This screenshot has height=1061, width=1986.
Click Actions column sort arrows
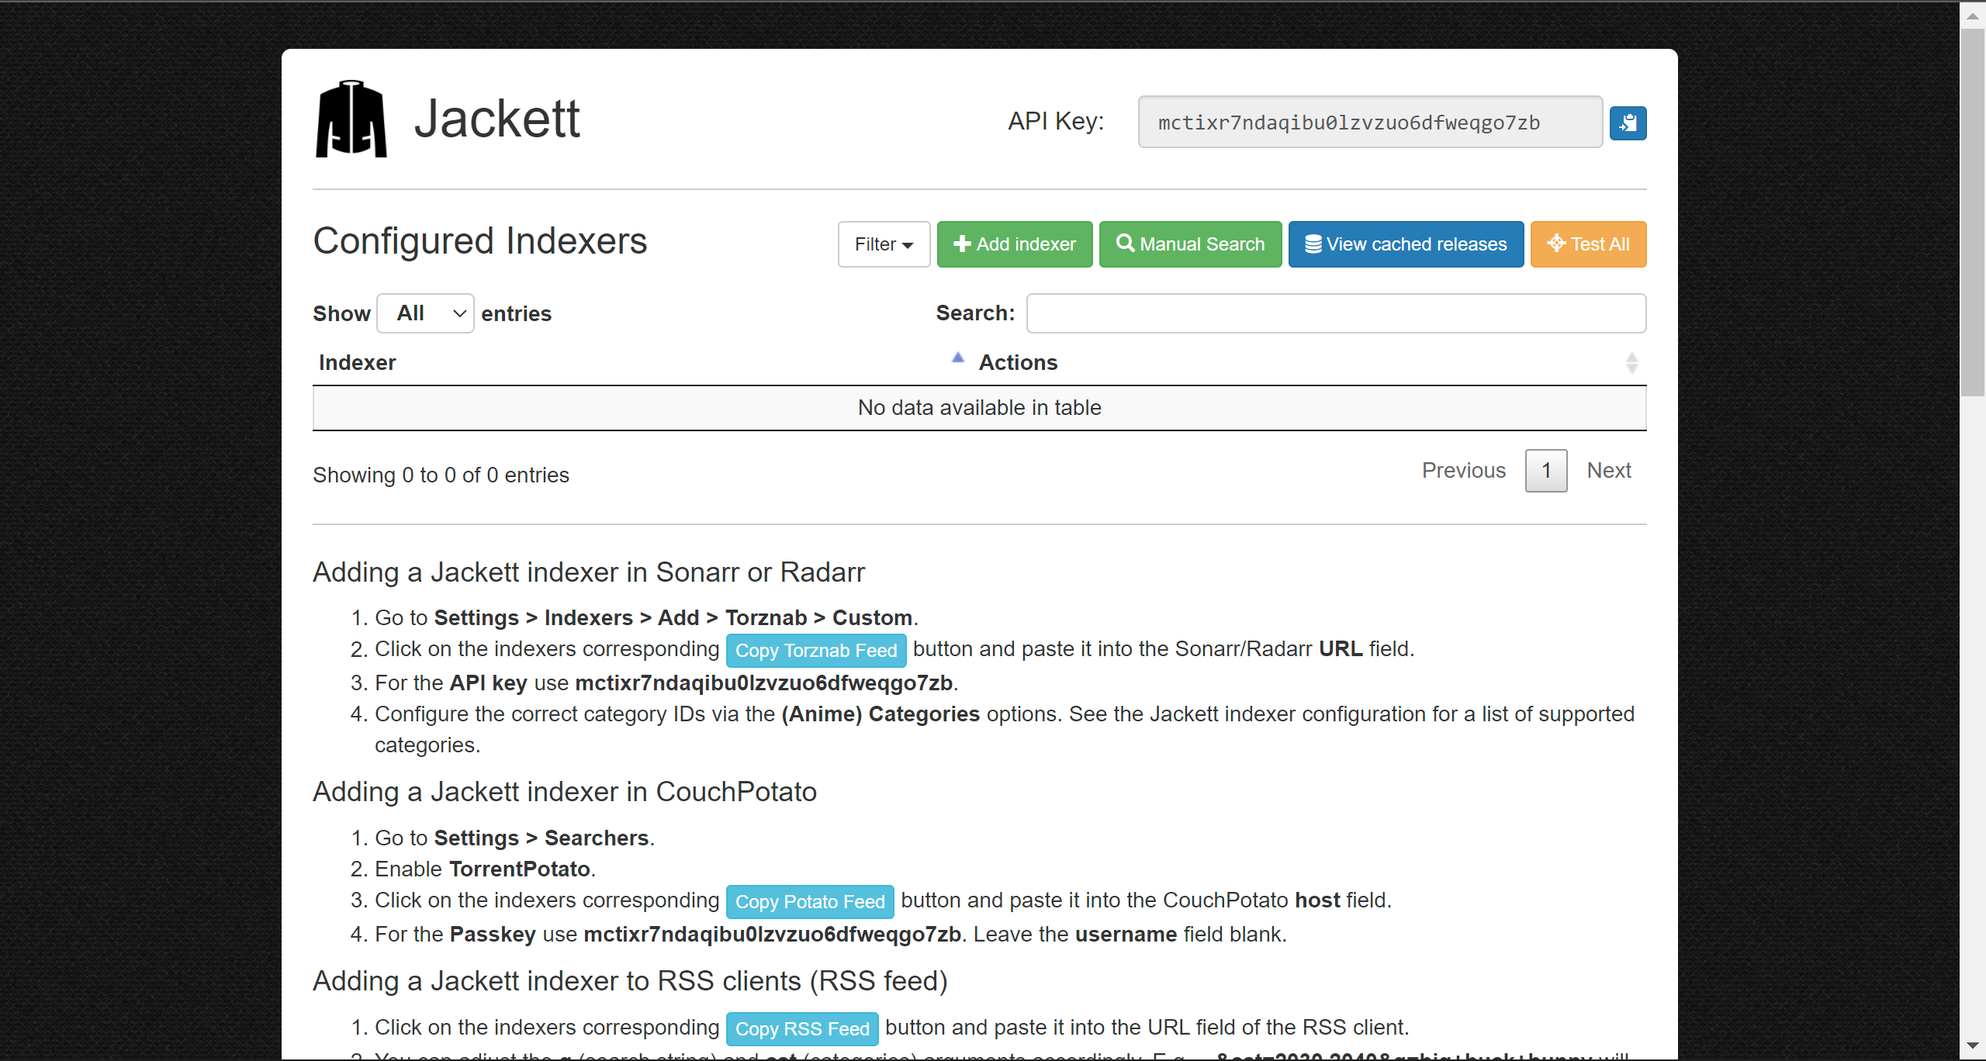click(x=1631, y=362)
